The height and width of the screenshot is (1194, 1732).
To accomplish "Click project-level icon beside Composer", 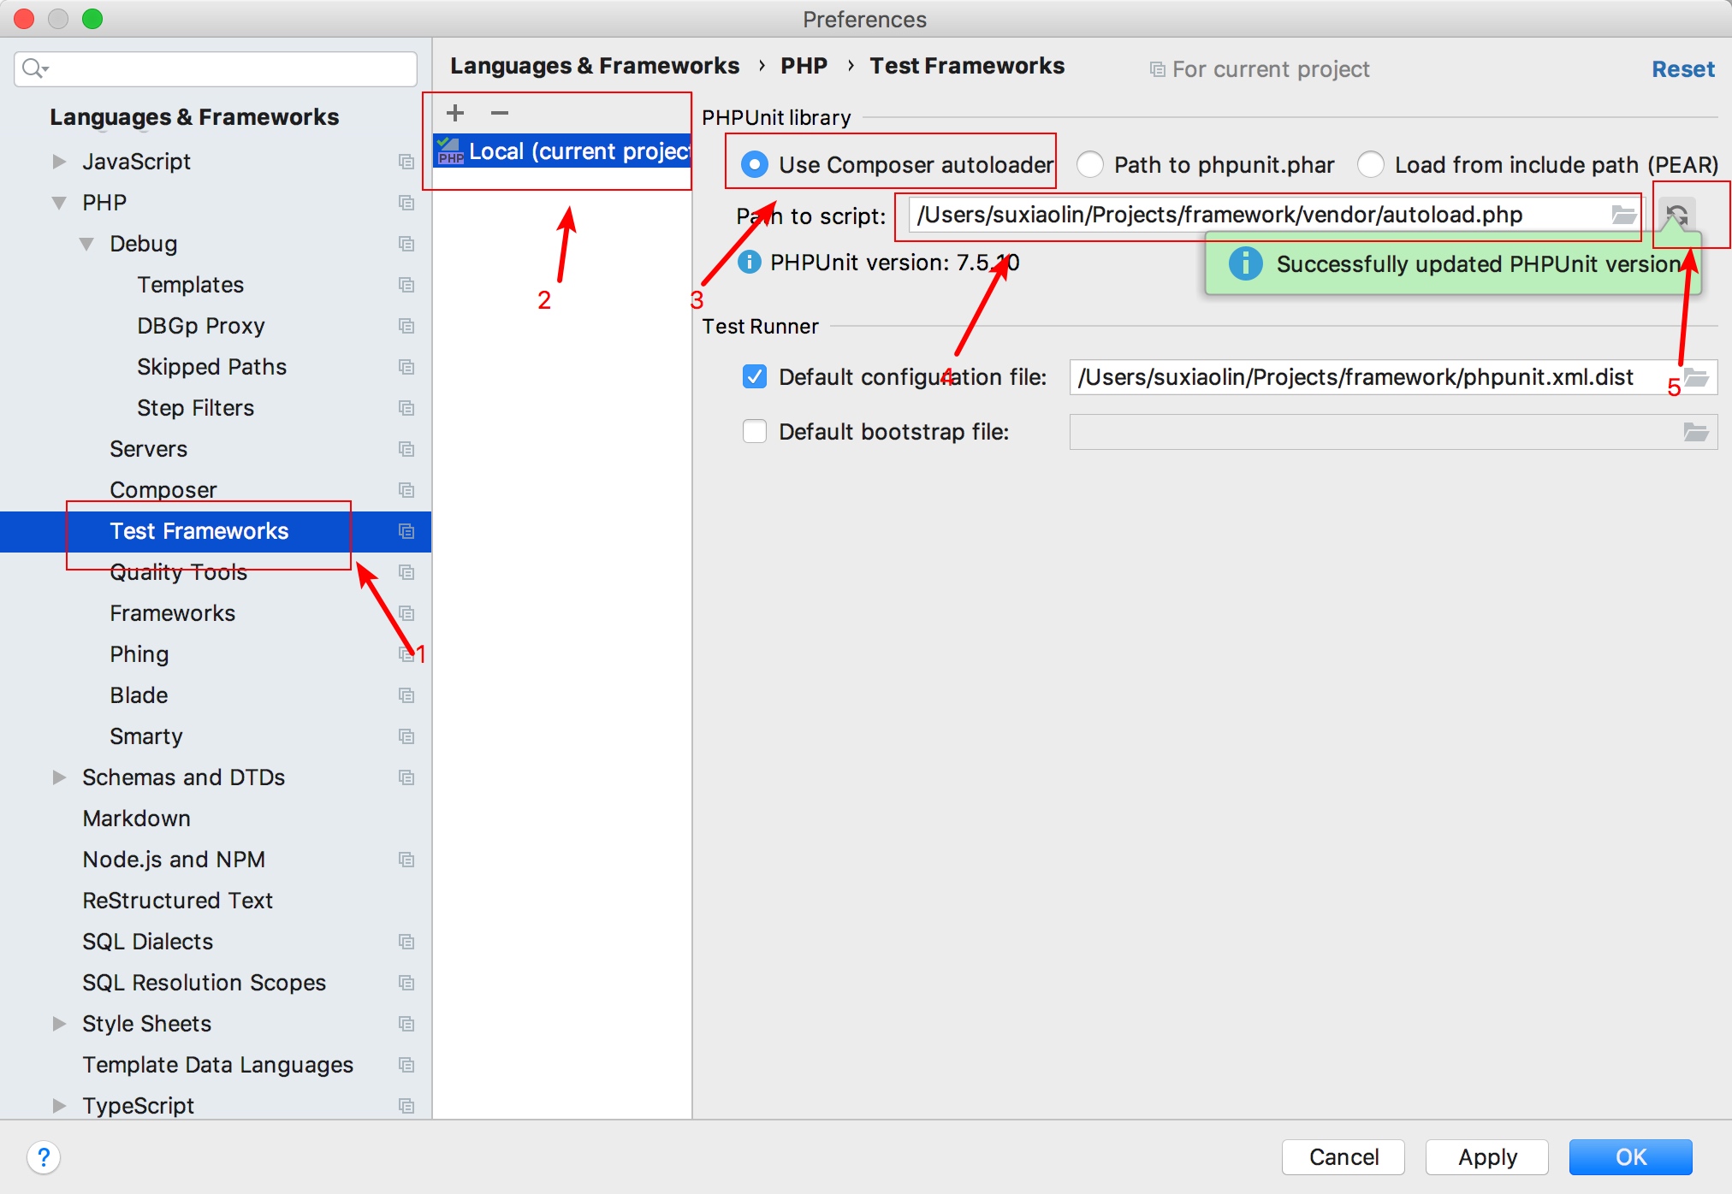I will coord(406,490).
